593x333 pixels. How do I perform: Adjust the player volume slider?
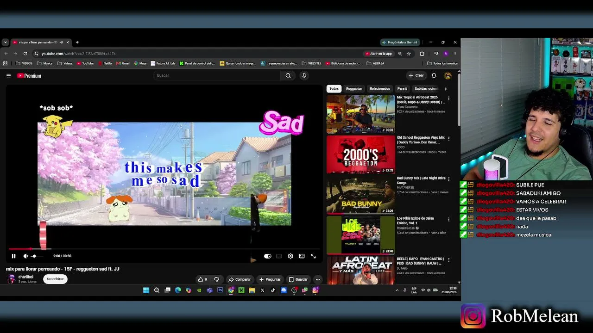[x=37, y=256]
